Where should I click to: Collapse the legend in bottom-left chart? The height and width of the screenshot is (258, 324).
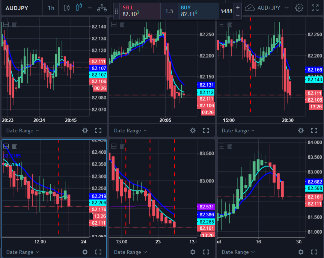(6, 146)
